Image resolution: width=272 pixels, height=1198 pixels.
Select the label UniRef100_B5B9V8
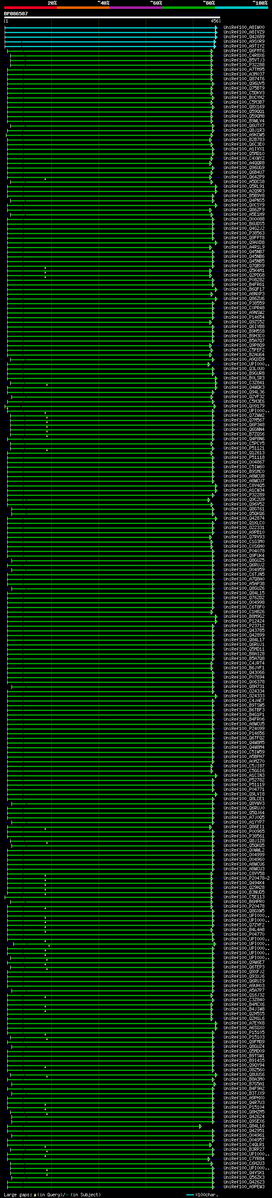(x=244, y=196)
